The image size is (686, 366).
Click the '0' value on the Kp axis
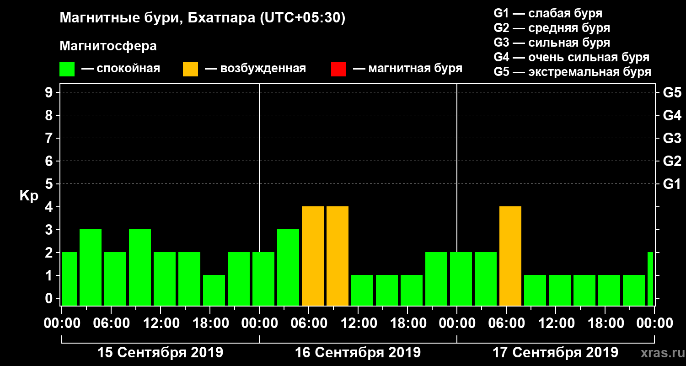pos(50,298)
